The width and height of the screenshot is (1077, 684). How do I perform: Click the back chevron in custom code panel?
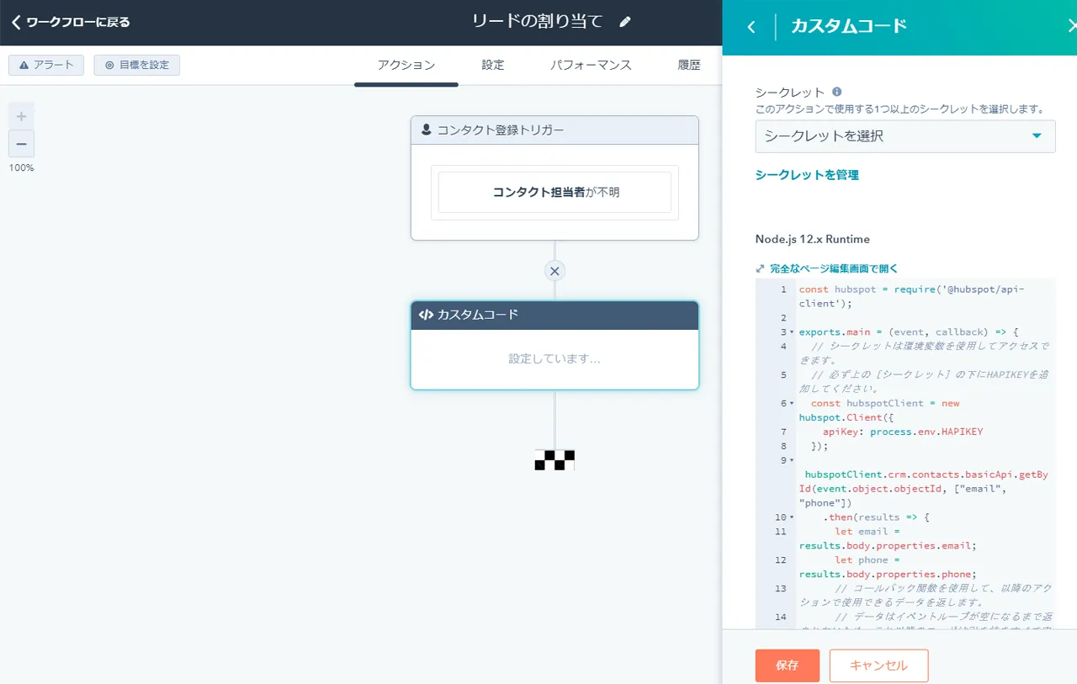click(751, 27)
